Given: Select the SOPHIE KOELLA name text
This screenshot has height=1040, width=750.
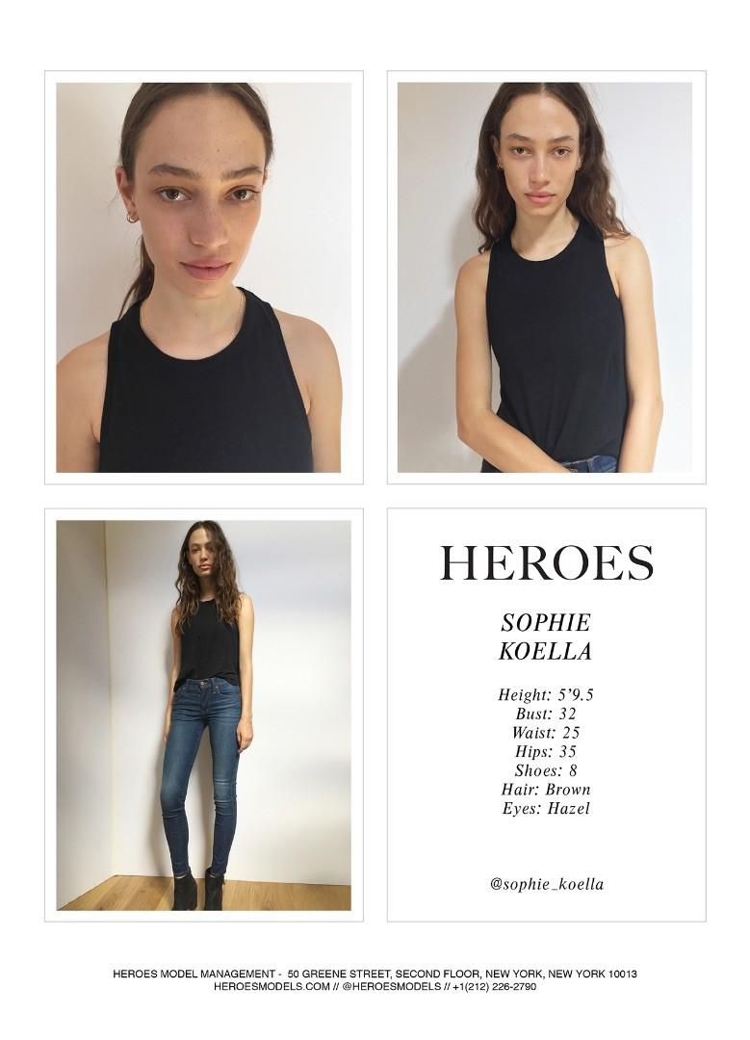Looking at the screenshot, I should coord(546,637).
